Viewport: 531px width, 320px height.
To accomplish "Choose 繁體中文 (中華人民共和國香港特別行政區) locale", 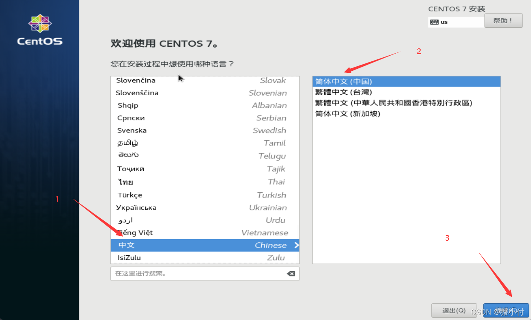I will click(406, 103).
